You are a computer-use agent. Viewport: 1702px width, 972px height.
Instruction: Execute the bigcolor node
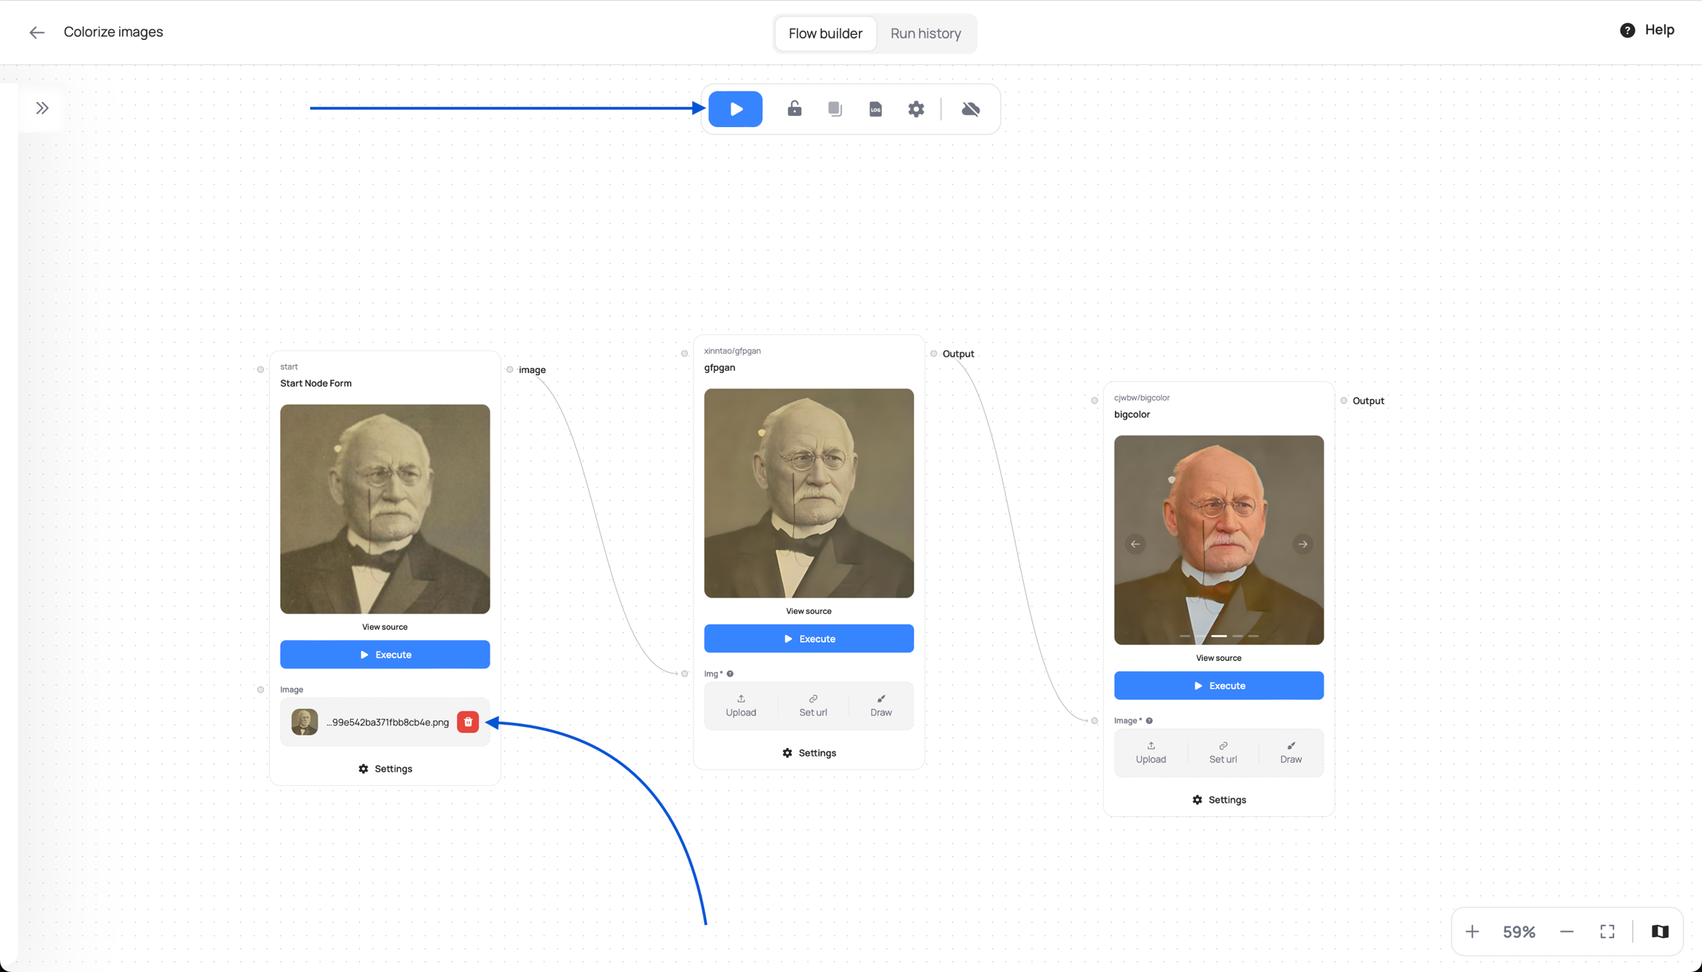(1218, 685)
